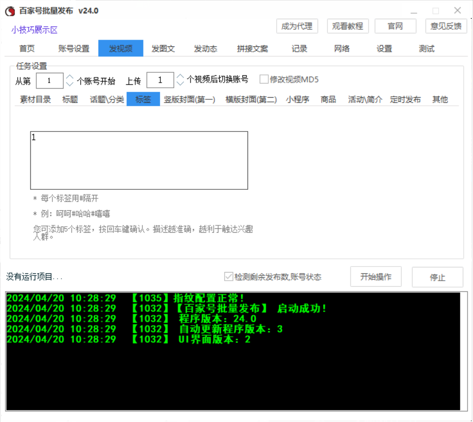
Task: Click the 意见反馈 button
Action: (446, 26)
